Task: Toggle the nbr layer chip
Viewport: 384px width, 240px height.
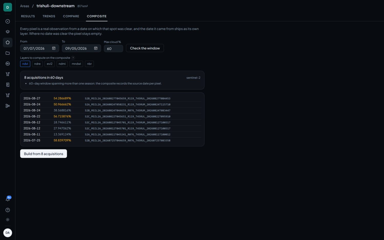Action: pyautogui.click(x=89, y=64)
